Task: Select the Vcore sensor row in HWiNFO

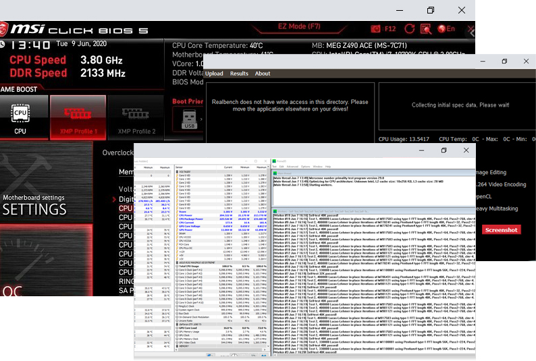Action: click(x=221, y=212)
